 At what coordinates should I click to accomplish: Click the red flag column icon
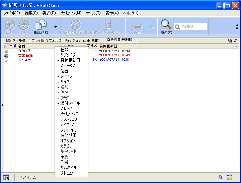[x=11, y=46]
